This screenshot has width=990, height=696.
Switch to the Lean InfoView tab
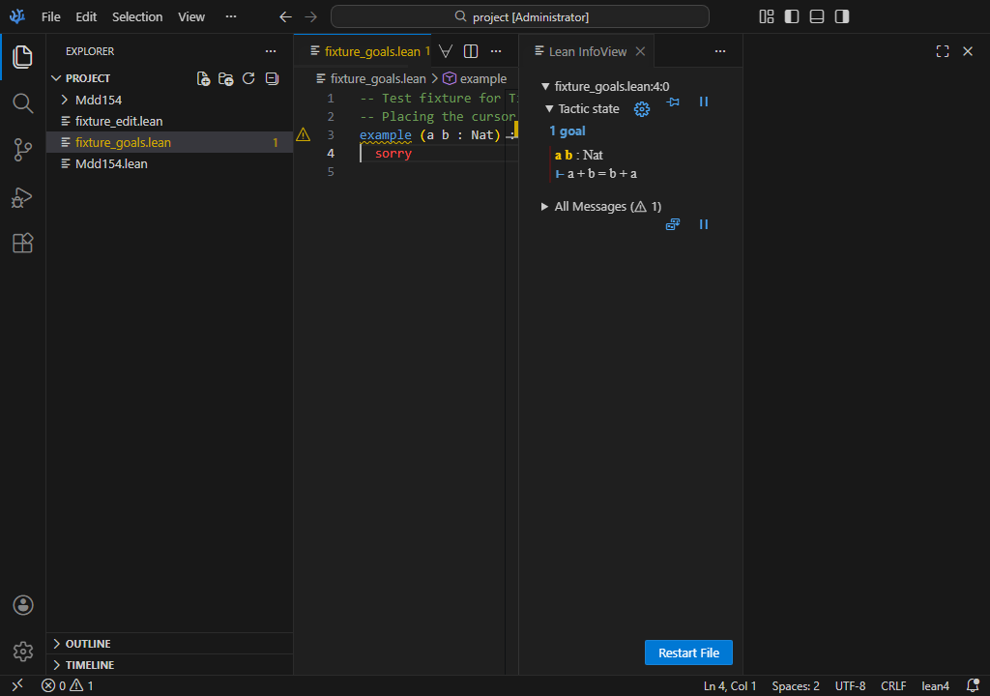point(587,51)
